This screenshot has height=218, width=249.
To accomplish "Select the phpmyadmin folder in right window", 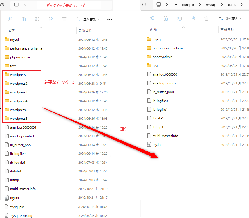I will (162, 57).
